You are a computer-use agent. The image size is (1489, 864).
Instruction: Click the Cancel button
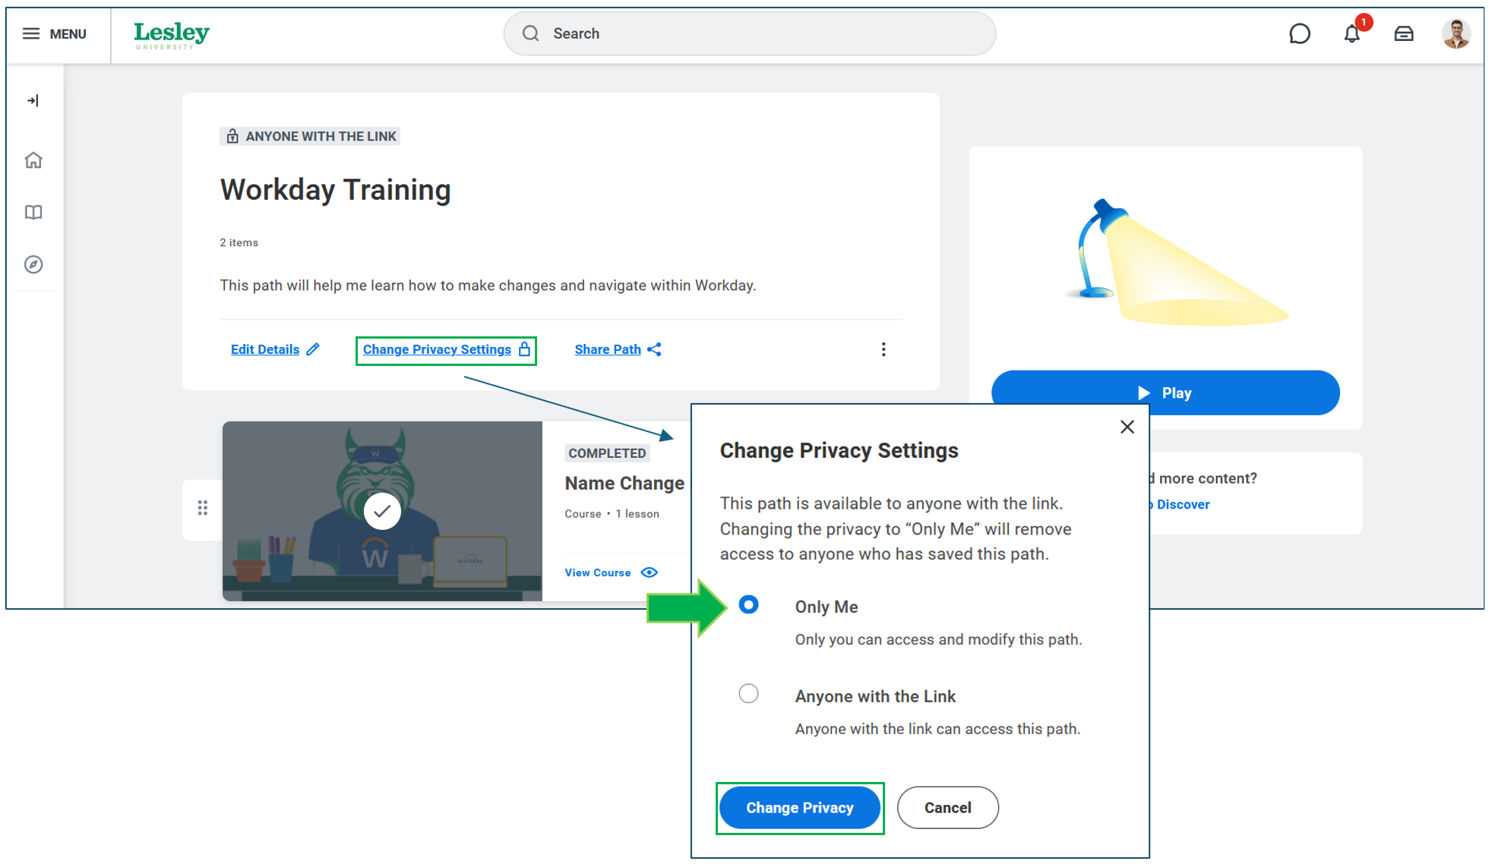click(x=947, y=808)
